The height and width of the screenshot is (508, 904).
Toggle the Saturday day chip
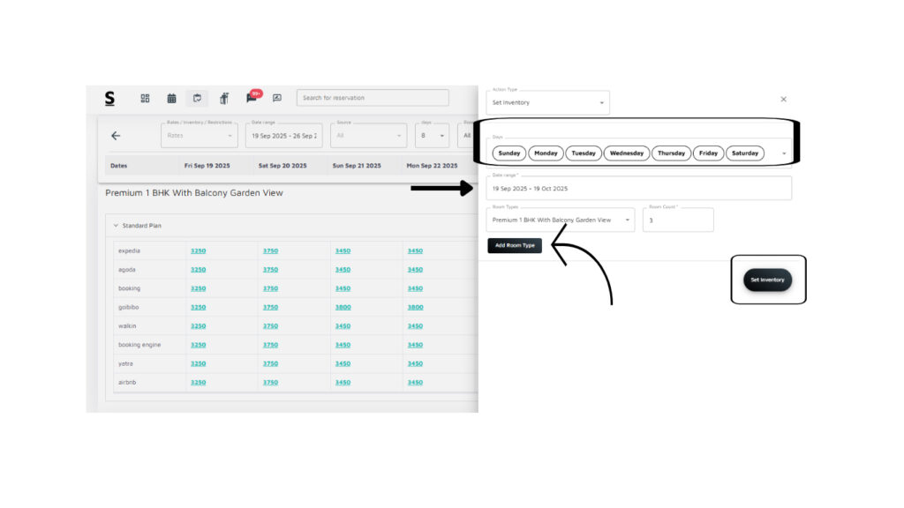point(745,153)
